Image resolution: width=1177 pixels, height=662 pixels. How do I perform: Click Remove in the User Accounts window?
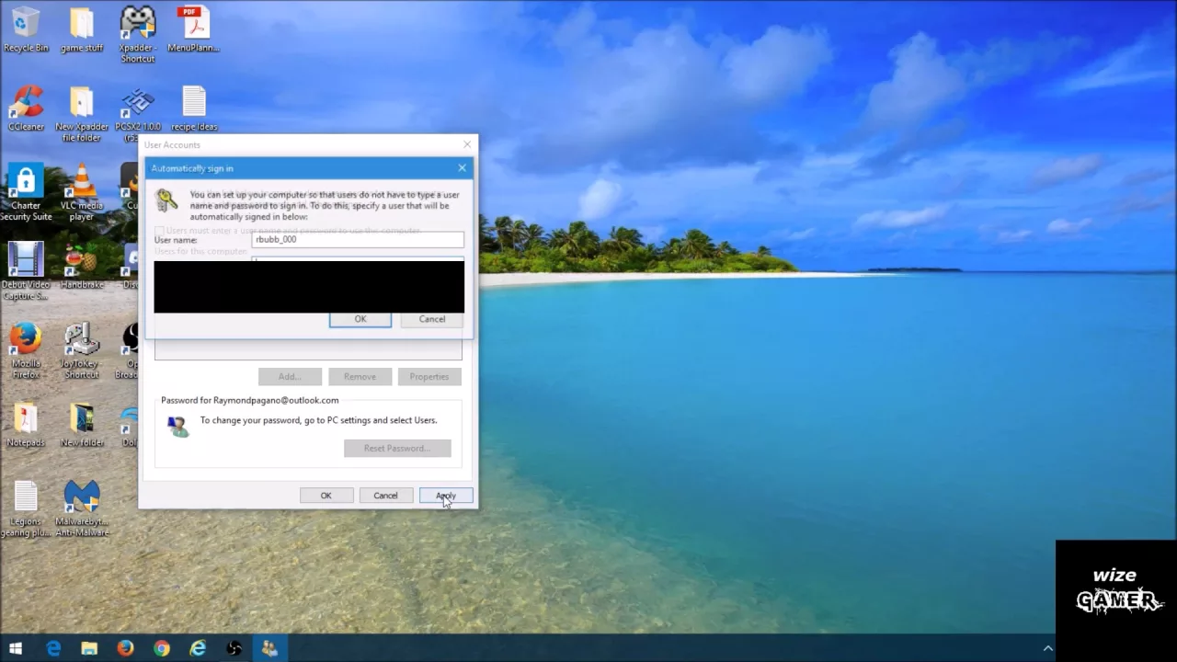click(360, 376)
